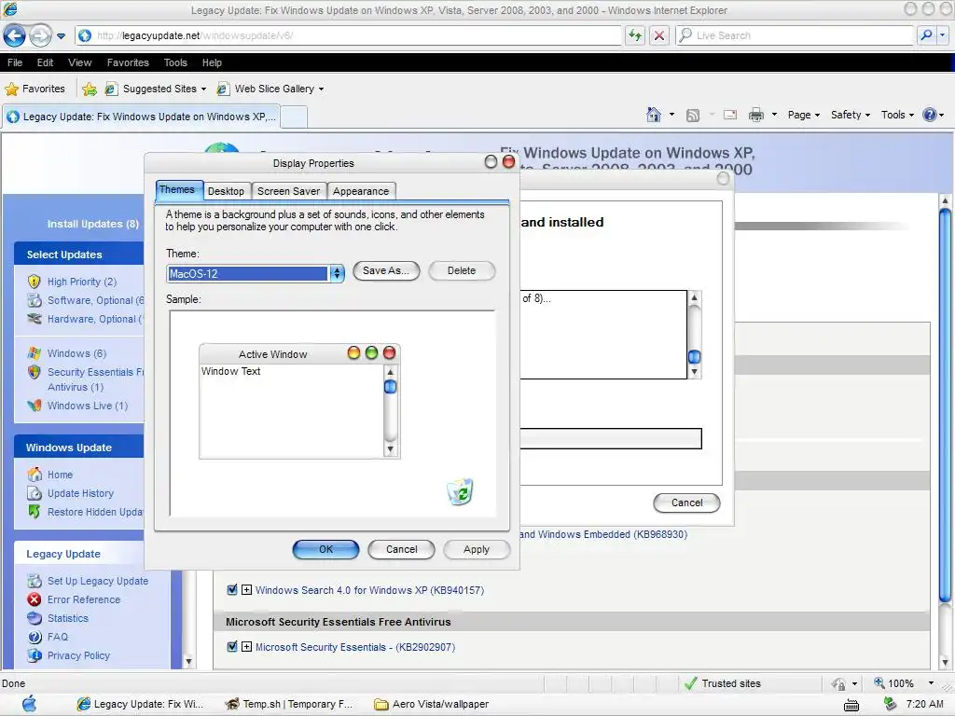Uncheck Microsoft Security Essentials checkbox
Screen dimensions: 955x716
[x=232, y=647]
